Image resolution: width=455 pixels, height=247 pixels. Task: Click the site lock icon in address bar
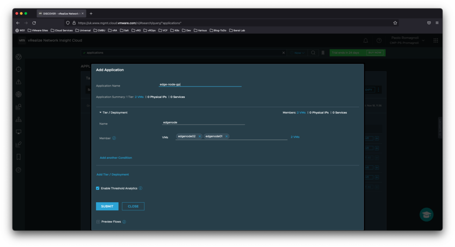tap(74, 23)
